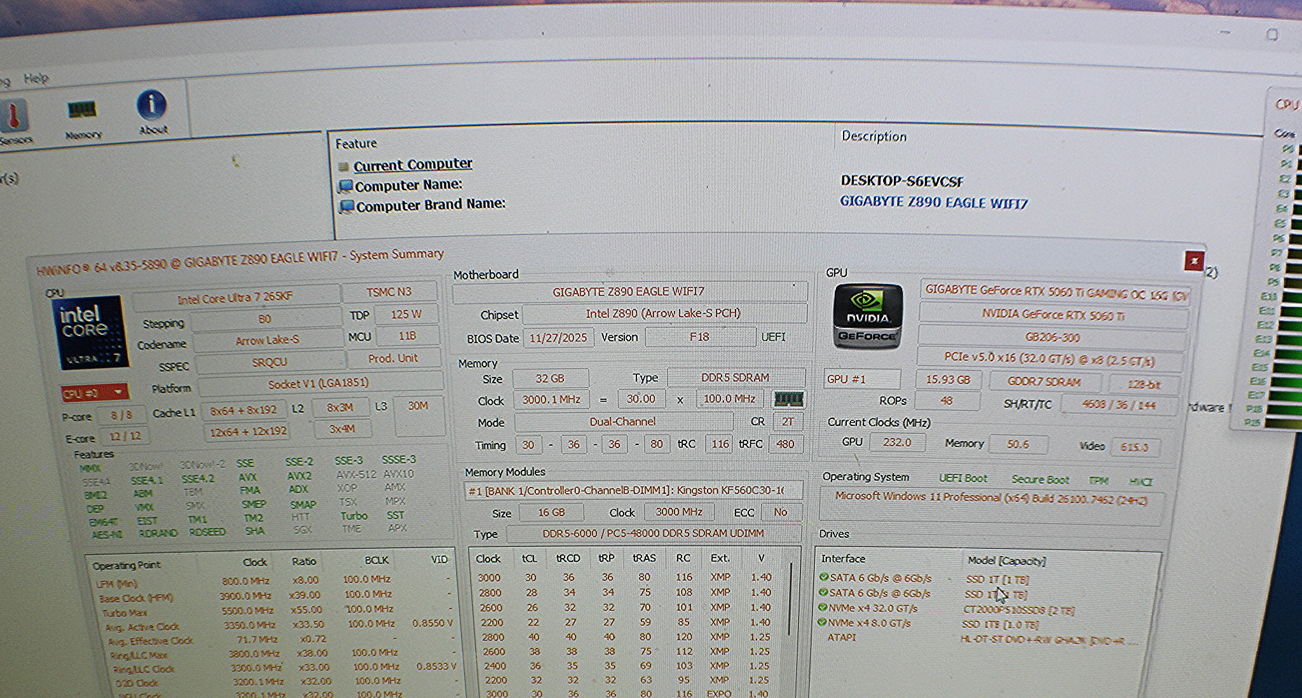Click the DDR5-6000 / PC5-48000 module type field
This screenshot has width=1302, height=698.
[653, 533]
